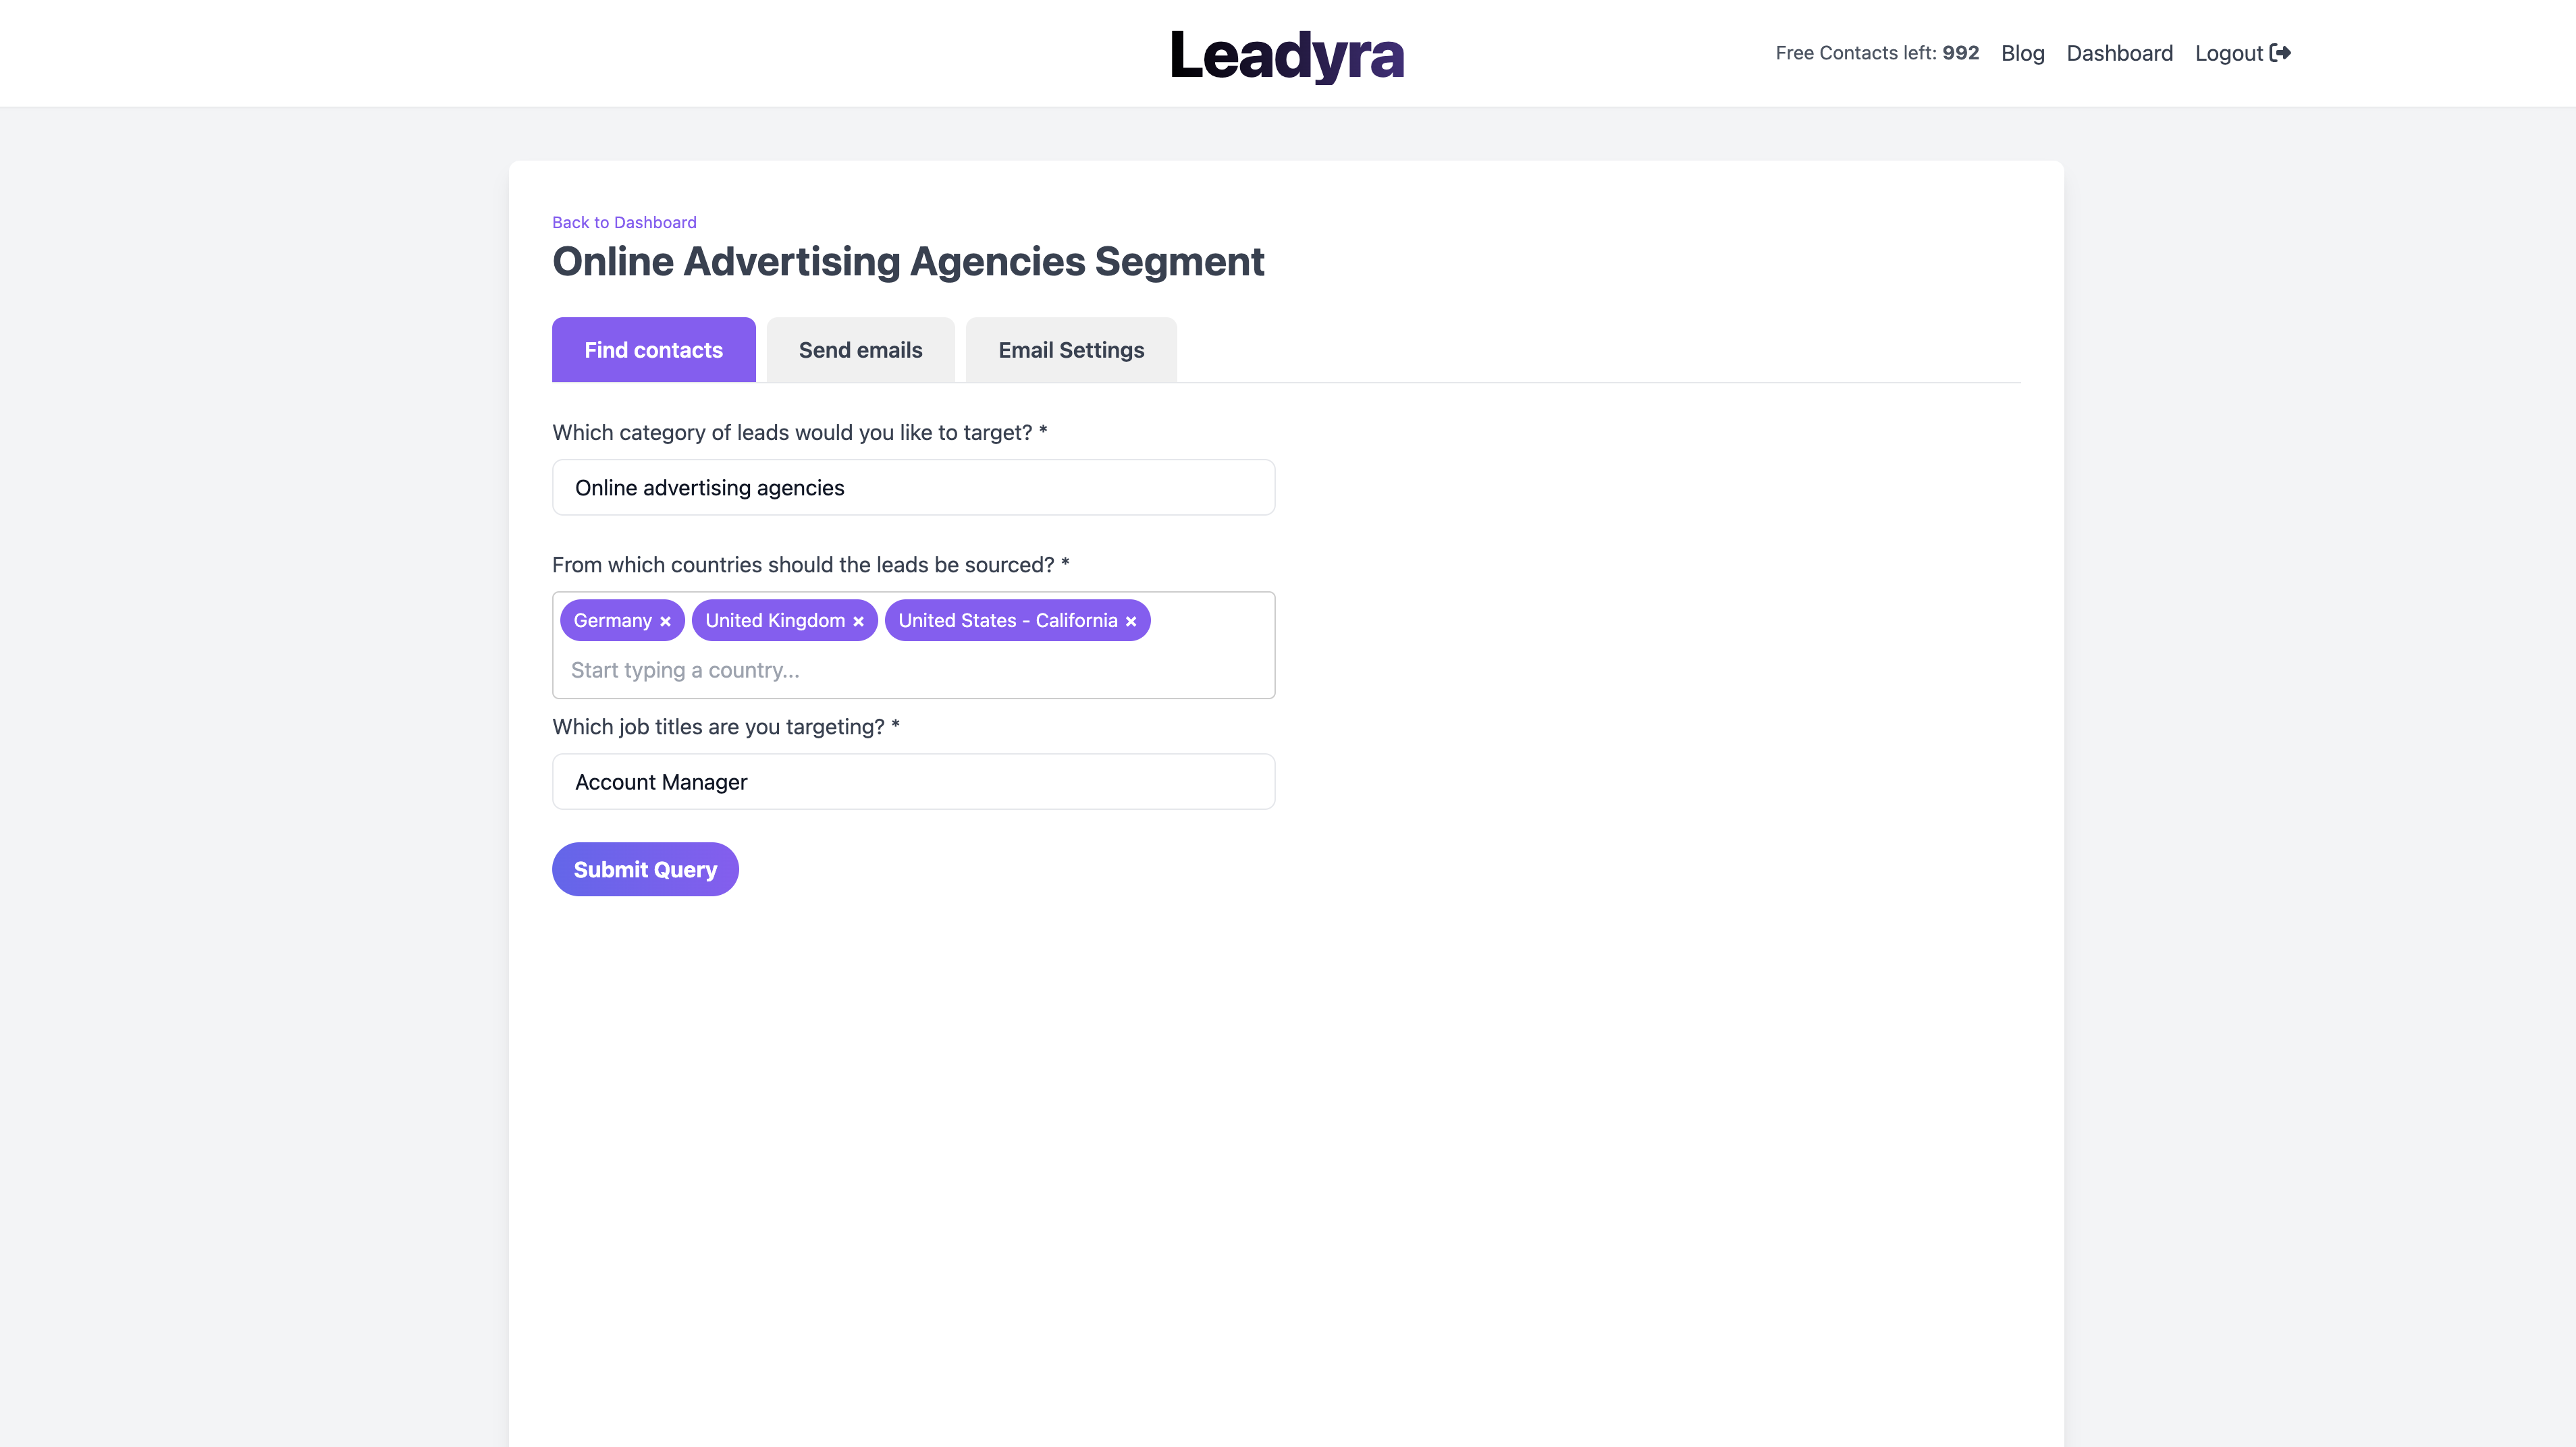Click the Logout text link
2576x1447 pixels.
pyautogui.click(x=2228, y=53)
